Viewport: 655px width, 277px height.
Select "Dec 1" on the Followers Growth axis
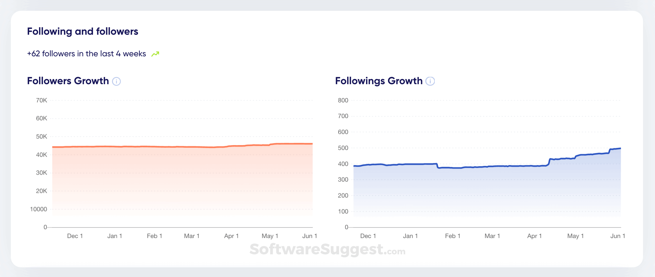pos(75,236)
